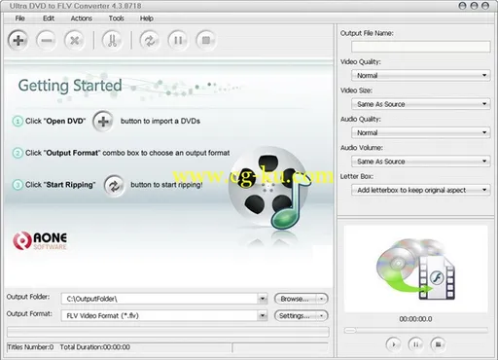Image resolution: width=498 pixels, height=360 pixels.
Task: Close the converter window
Action: point(485,6)
